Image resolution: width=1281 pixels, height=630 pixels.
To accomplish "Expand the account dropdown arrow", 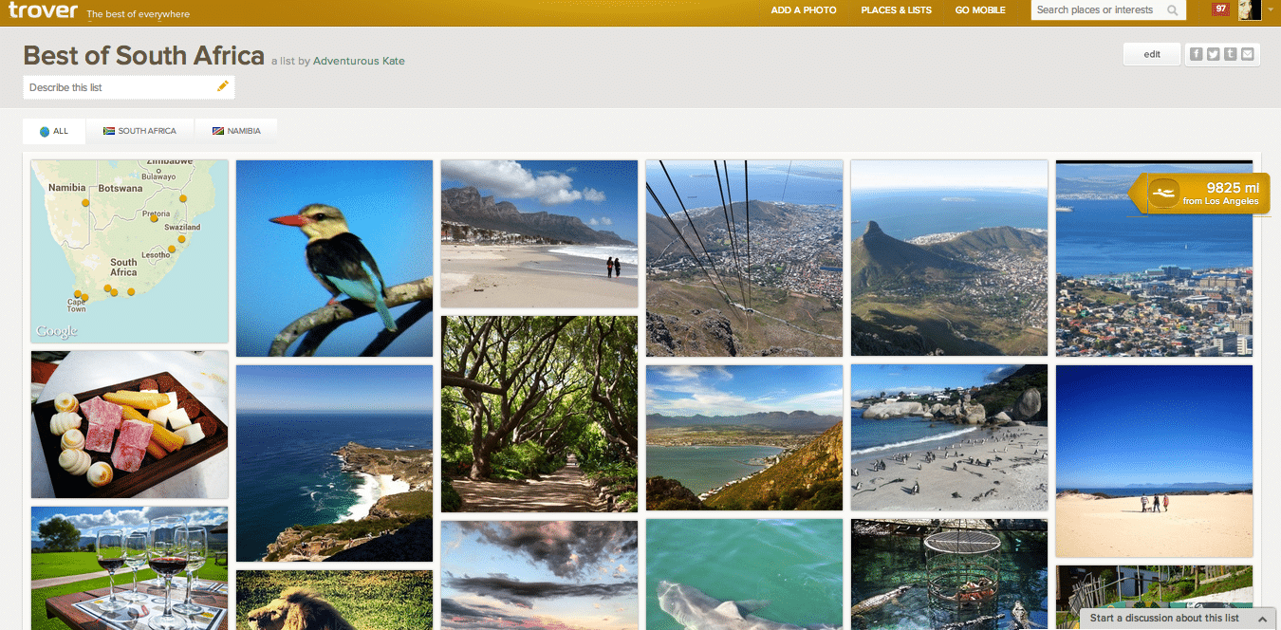I will tap(1270, 9).
